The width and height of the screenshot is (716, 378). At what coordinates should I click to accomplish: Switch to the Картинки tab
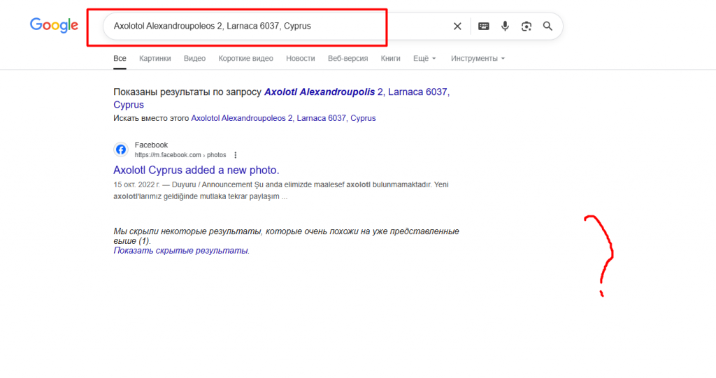pyautogui.click(x=155, y=59)
